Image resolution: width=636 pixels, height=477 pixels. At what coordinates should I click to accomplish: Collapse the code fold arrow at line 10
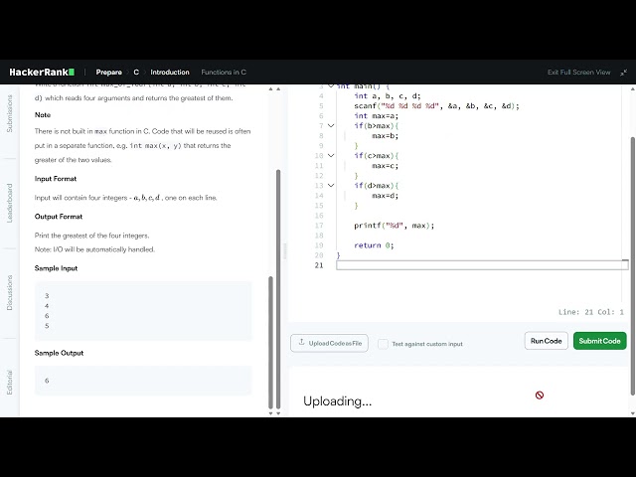point(331,156)
